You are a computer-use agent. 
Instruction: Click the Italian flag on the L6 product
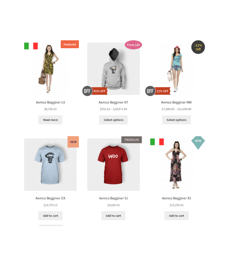click(x=31, y=46)
